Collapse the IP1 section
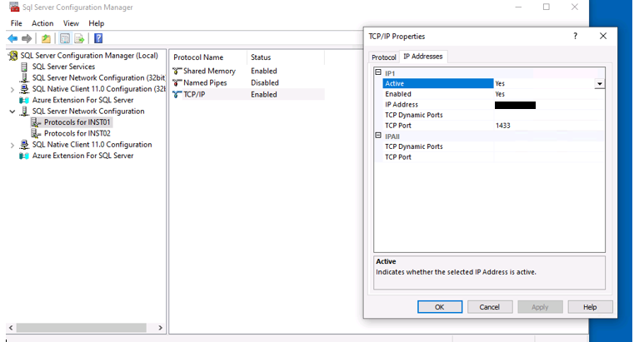 click(x=378, y=73)
